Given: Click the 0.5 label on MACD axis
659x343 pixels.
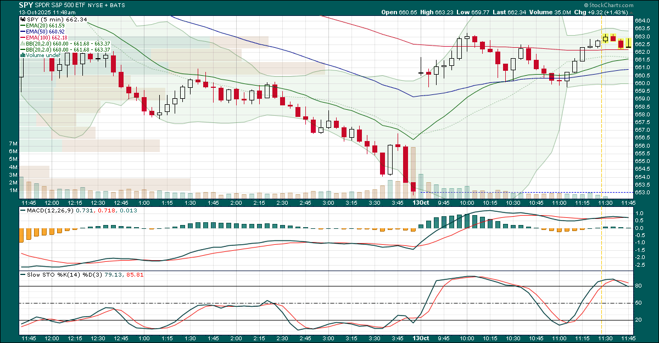Looking at the screenshot, I should pos(639,220).
